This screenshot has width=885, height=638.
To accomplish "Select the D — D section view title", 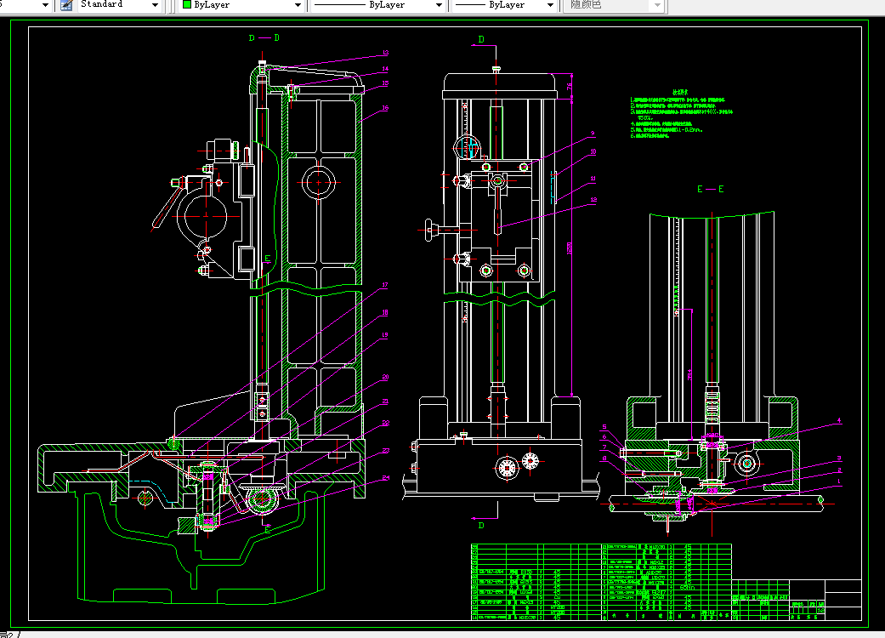I will point(264,37).
